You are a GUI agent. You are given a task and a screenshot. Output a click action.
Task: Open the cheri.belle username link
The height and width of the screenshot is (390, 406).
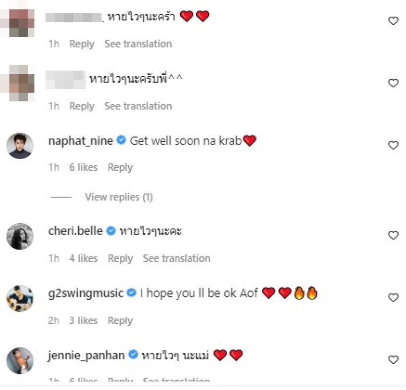pos(75,231)
